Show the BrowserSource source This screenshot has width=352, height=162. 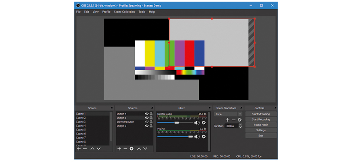[147, 122]
